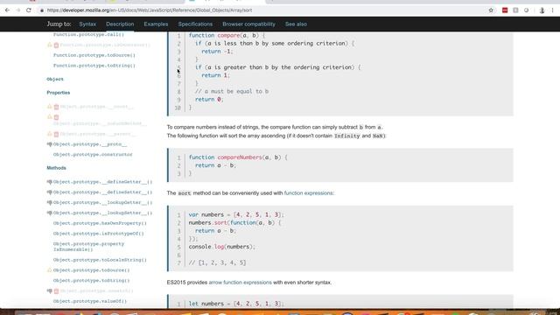Click the grey square extension icon
Viewport: 560px width, 315px height.
click(515, 10)
